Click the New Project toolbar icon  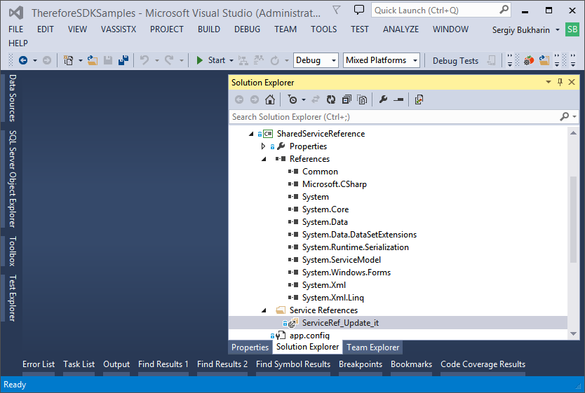[68, 60]
